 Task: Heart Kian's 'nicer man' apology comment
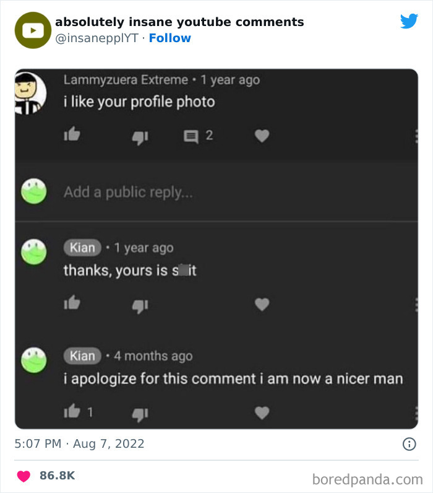[x=262, y=412]
